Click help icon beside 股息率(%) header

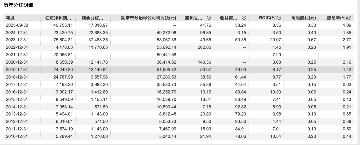click(x=349, y=18)
